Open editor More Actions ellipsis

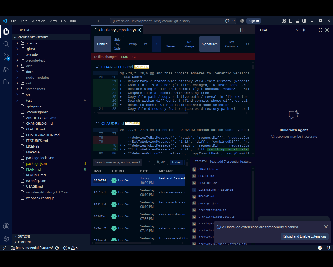coord(249,30)
